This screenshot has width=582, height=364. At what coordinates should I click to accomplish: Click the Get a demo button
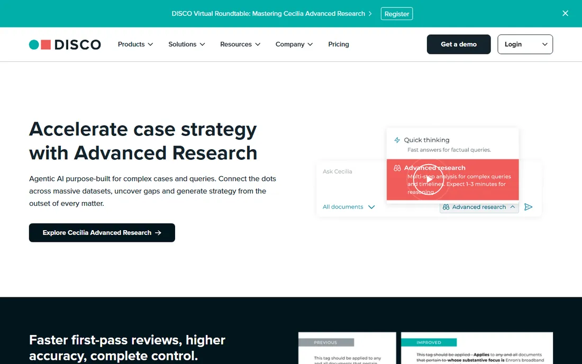458,44
